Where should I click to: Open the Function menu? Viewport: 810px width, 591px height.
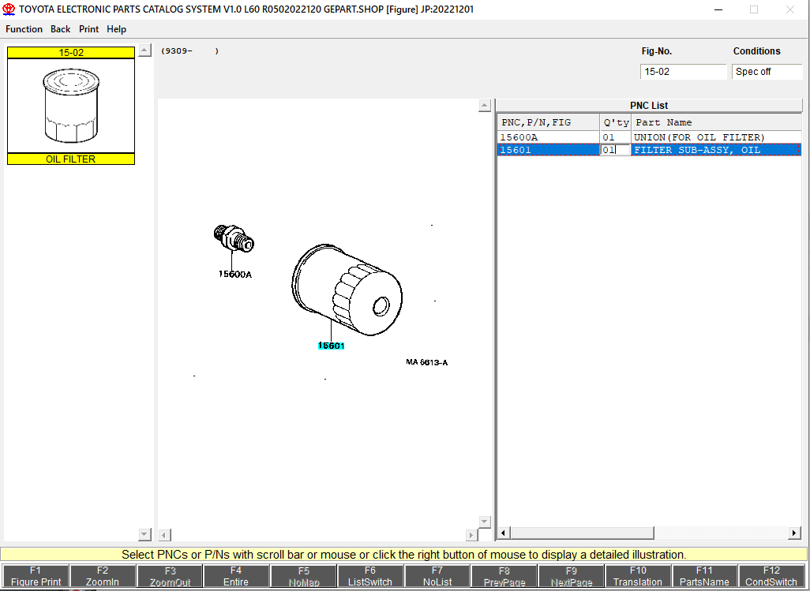[x=24, y=29]
